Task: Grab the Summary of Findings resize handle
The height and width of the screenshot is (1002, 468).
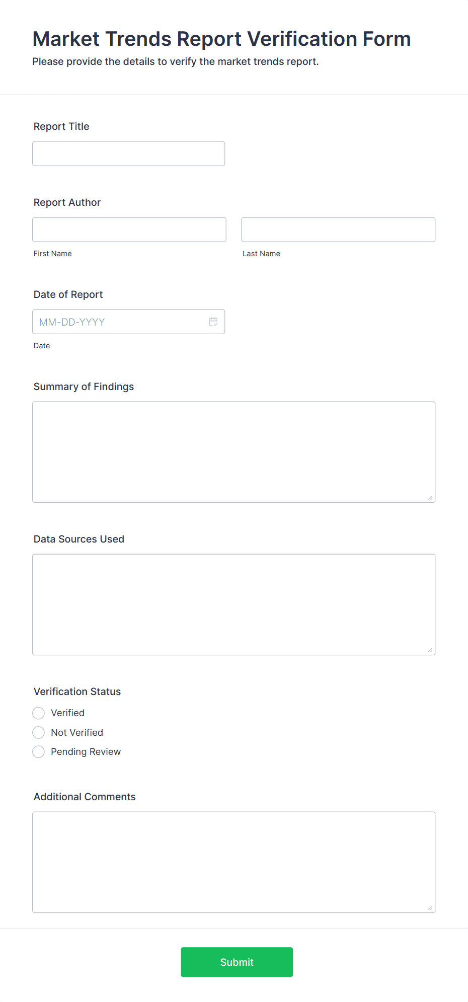Action: 430,498
